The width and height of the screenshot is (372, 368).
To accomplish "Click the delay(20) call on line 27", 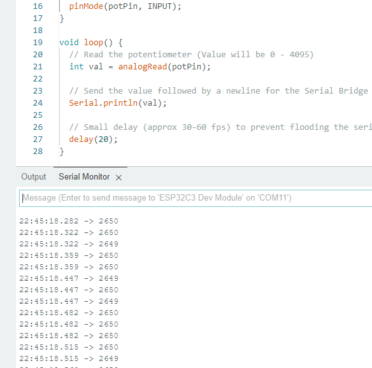I will [93, 139].
